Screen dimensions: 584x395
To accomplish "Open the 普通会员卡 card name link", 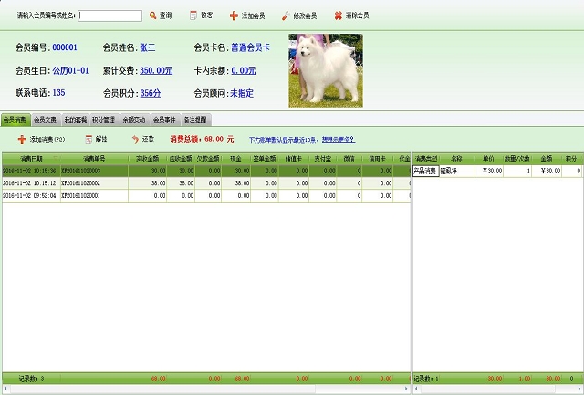I will (x=250, y=47).
